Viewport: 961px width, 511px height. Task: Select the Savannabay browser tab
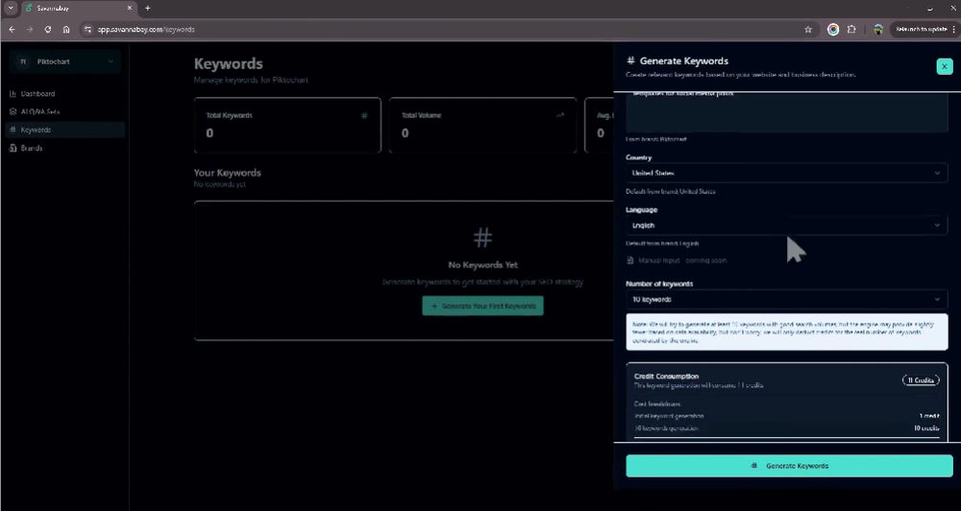[x=77, y=9]
